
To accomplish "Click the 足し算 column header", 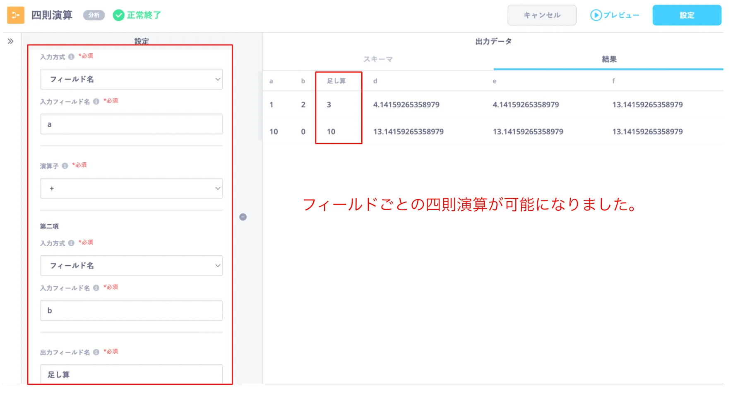I will pyautogui.click(x=336, y=81).
